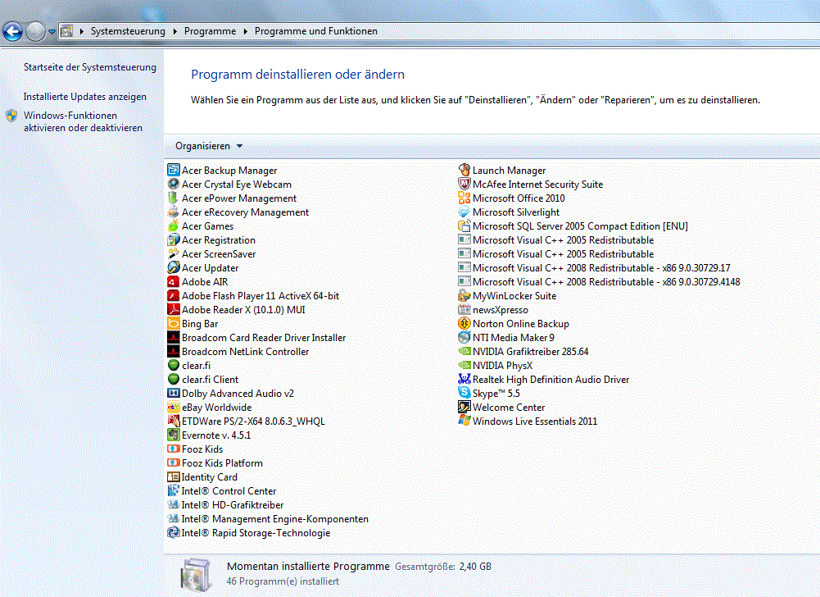This screenshot has width=820, height=597.
Task: Click the Bing Bar icon
Action: 174,323
